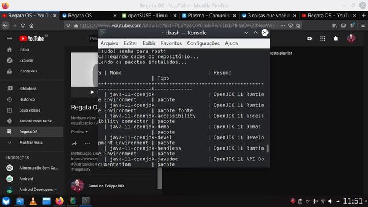368x207 pixels.
Task: Open the YouTube hamburger guide menu
Action: [10, 39]
